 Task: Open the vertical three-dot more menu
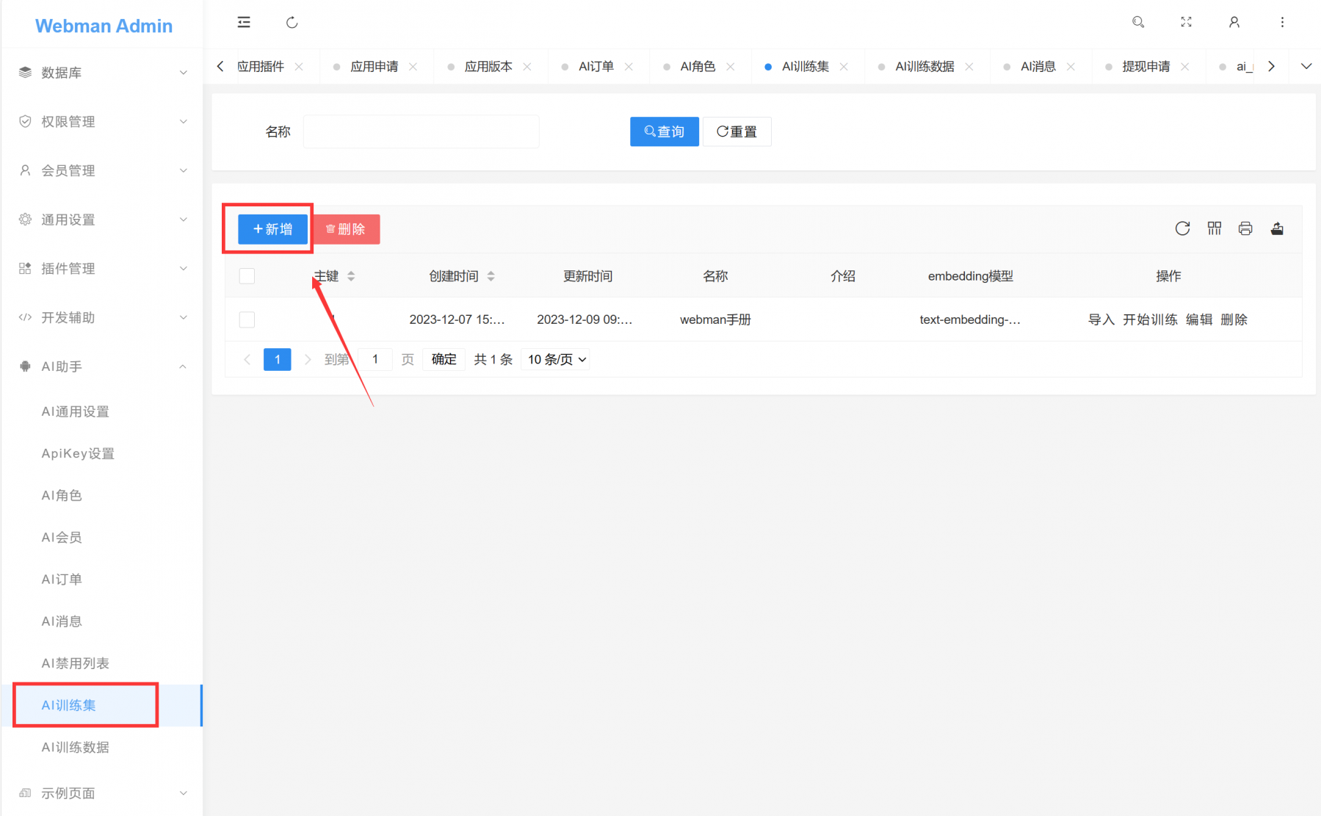1282,22
